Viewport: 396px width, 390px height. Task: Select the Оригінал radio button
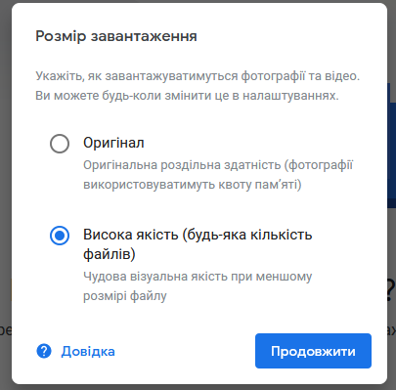(60, 144)
